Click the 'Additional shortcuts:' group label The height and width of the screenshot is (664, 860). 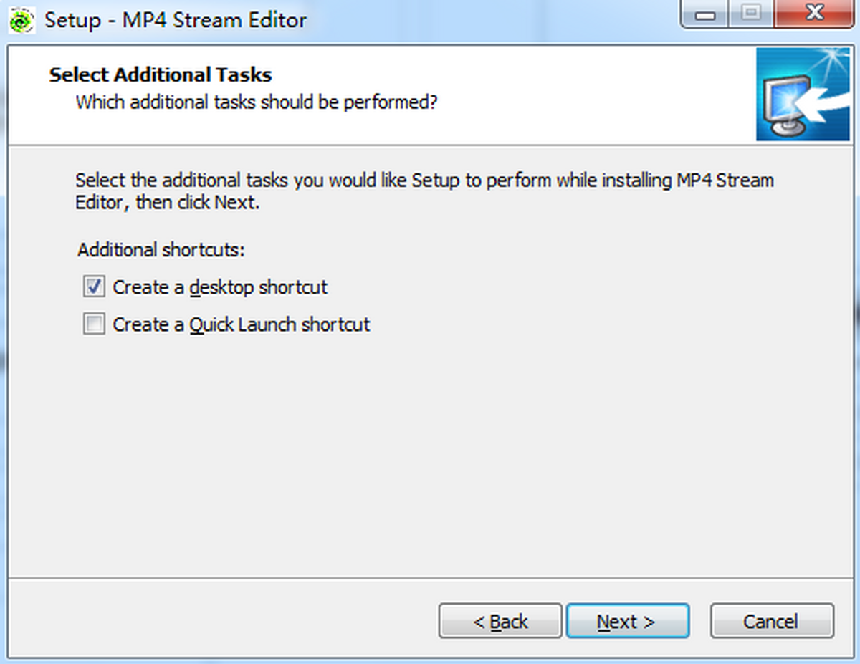(161, 250)
